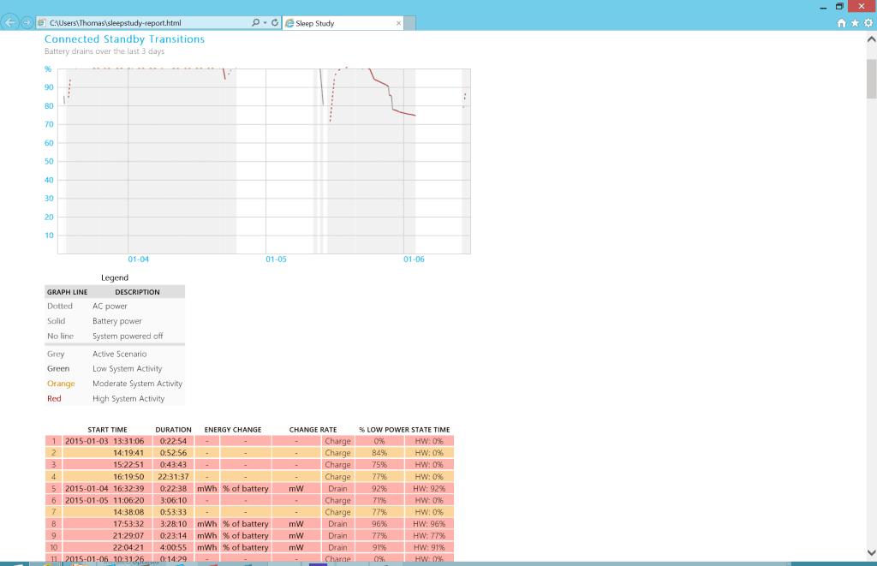The height and width of the screenshot is (566, 877).
Task: Open the Tools gear menu
Action: pos(868,23)
